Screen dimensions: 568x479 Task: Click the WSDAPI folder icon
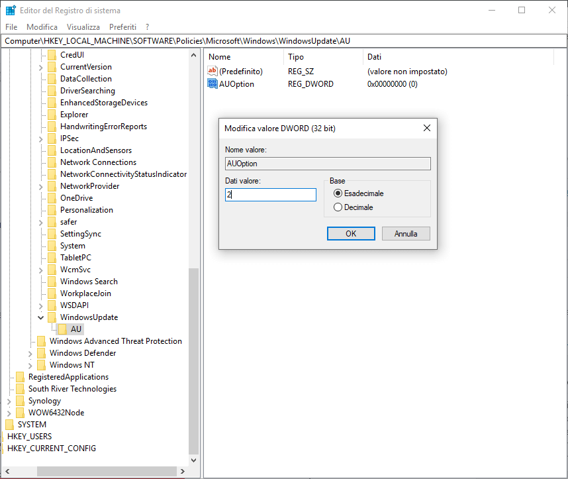[x=52, y=305]
